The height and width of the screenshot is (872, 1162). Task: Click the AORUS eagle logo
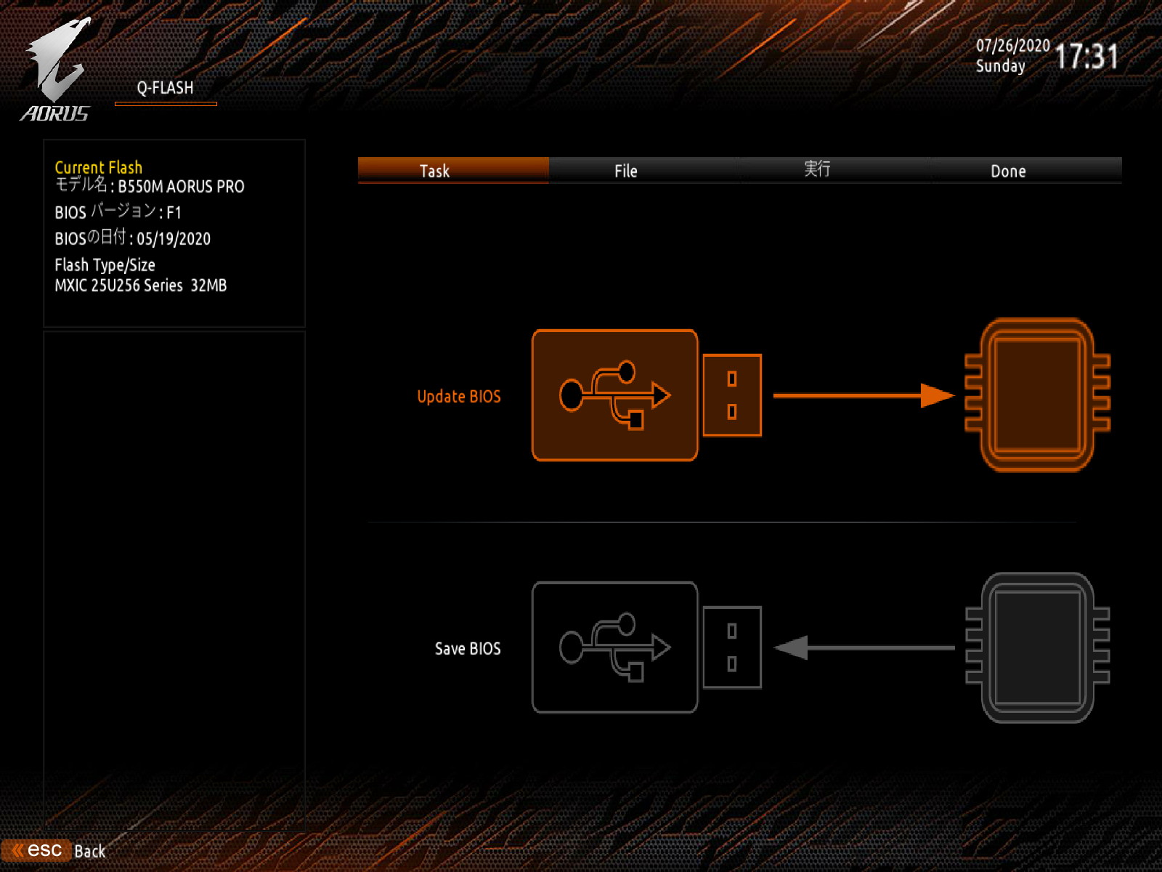pyautogui.click(x=57, y=70)
